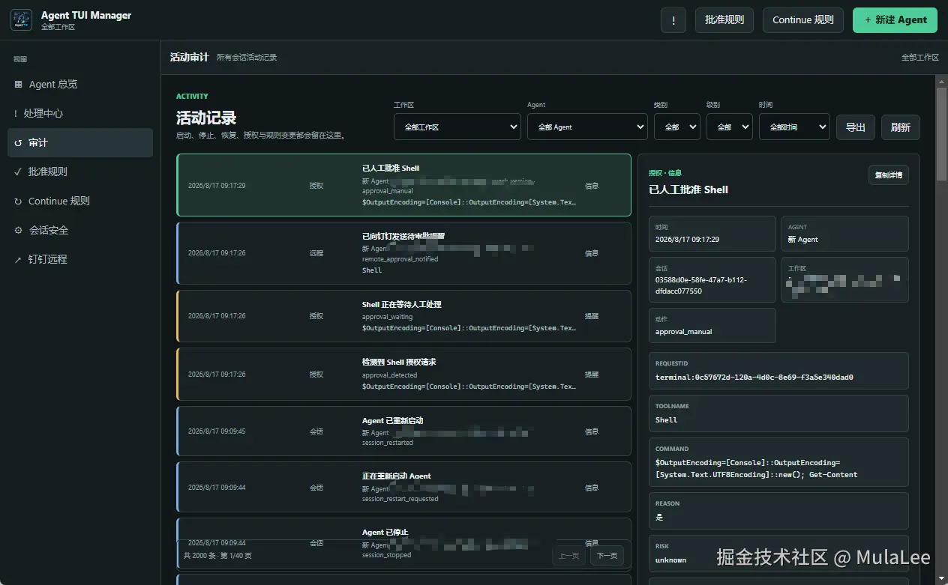Open 批准规则 from the top header
This screenshot has width=948, height=585.
(724, 20)
